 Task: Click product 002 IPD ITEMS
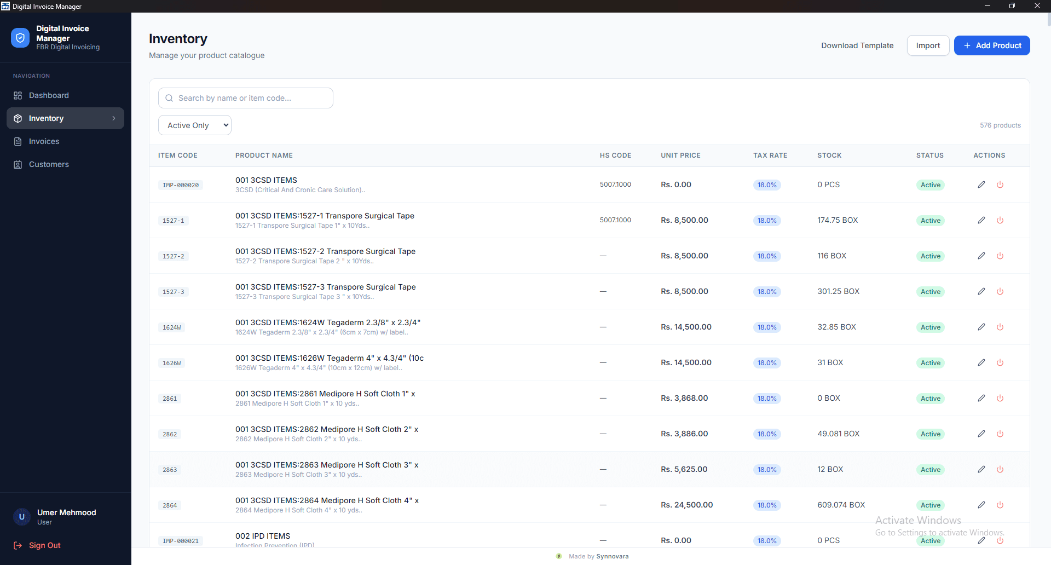(263, 536)
